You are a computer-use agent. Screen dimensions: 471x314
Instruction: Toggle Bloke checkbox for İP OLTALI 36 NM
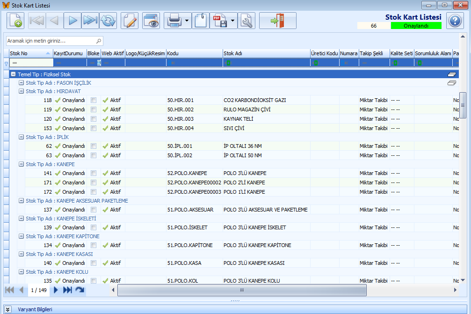(94, 146)
